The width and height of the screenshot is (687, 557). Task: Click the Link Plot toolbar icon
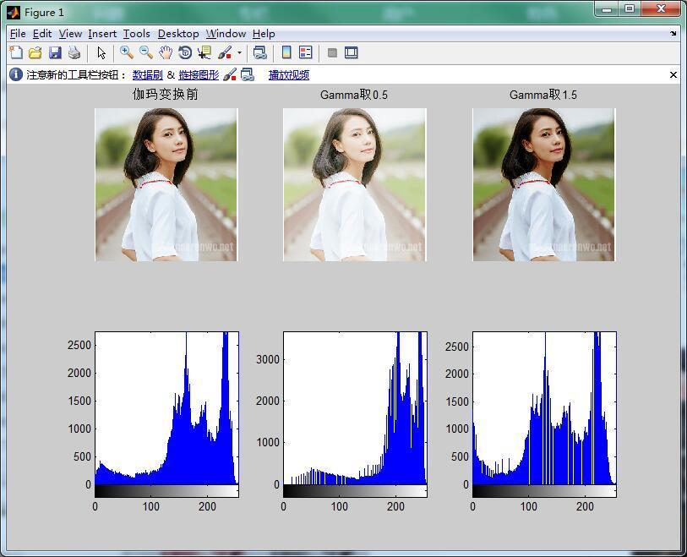click(x=260, y=53)
